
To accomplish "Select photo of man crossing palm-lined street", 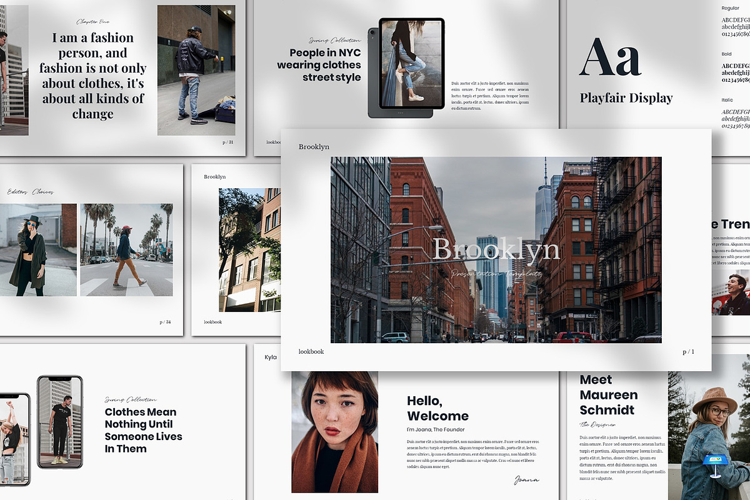I will tap(126, 249).
